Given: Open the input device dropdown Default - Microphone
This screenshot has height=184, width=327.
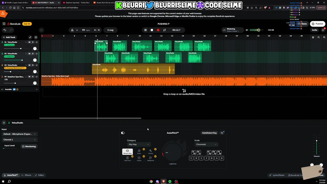Looking at the screenshot, I should click(19, 134).
